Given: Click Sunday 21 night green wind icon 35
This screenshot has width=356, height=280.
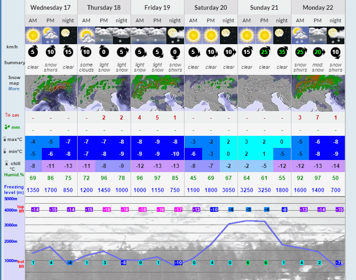Looking at the screenshot, I should coord(283,52).
